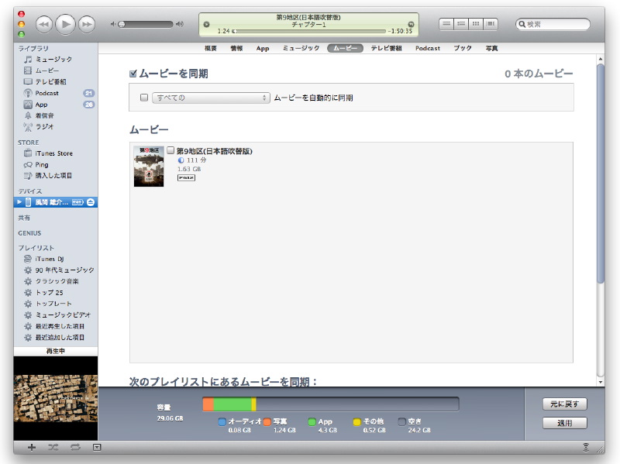This screenshot has width=620, height=464.
Task: Click the 適用 button
Action: [x=565, y=423]
